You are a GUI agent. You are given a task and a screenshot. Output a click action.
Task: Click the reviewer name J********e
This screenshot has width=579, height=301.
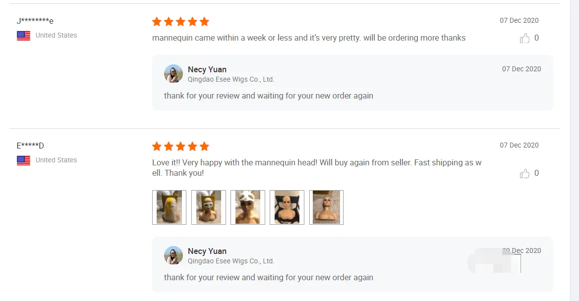pos(35,21)
